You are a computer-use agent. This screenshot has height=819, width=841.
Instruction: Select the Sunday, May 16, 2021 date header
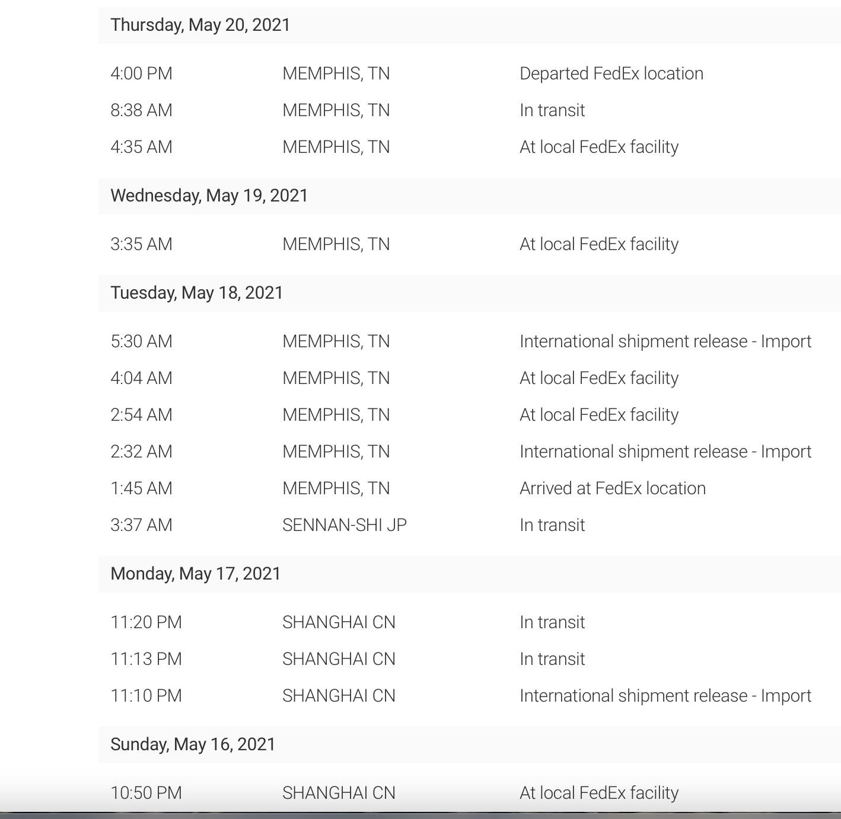[x=193, y=744]
